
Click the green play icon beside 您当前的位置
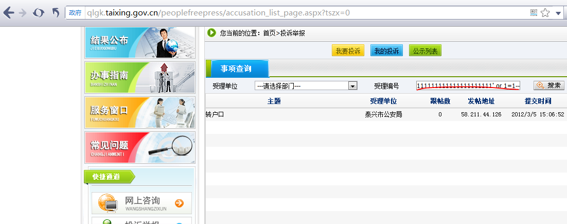(x=211, y=33)
